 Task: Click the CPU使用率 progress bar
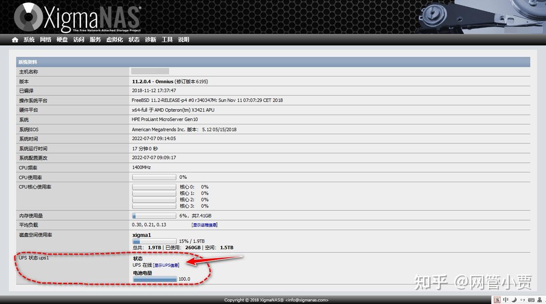click(x=154, y=177)
